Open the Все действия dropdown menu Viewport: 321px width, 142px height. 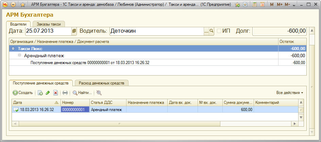(x=289, y=93)
